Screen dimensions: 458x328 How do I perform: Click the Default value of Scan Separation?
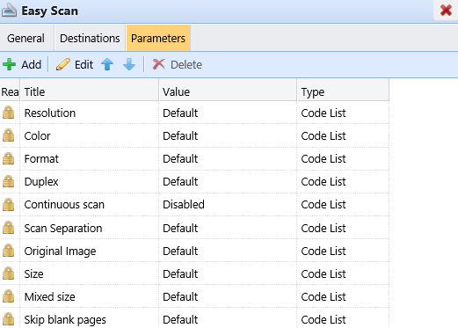pyautogui.click(x=180, y=229)
